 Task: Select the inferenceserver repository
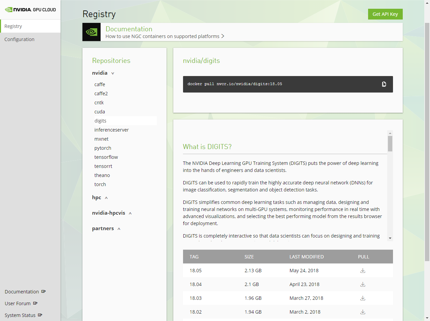pos(111,130)
